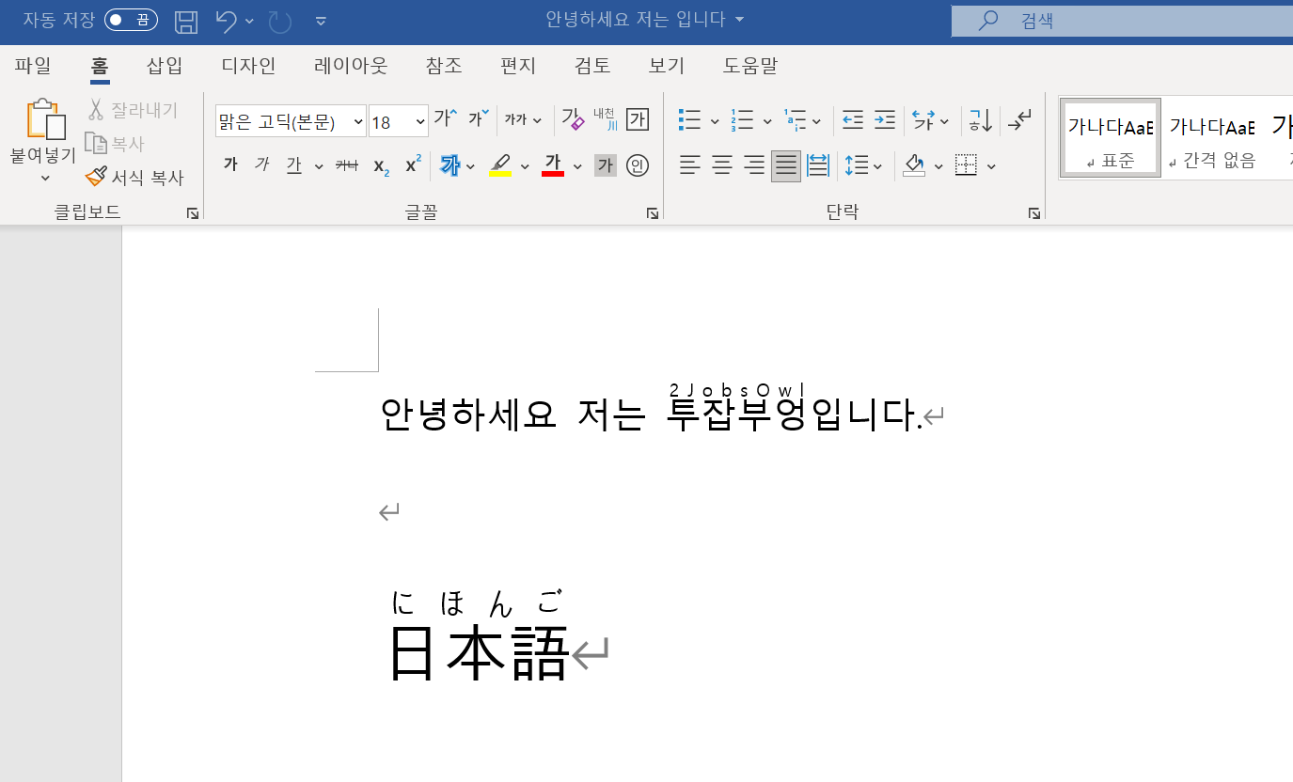
Task: Open Font (글꼴) dialog launcher
Action: pyautogui.click(x=653, y=213)
